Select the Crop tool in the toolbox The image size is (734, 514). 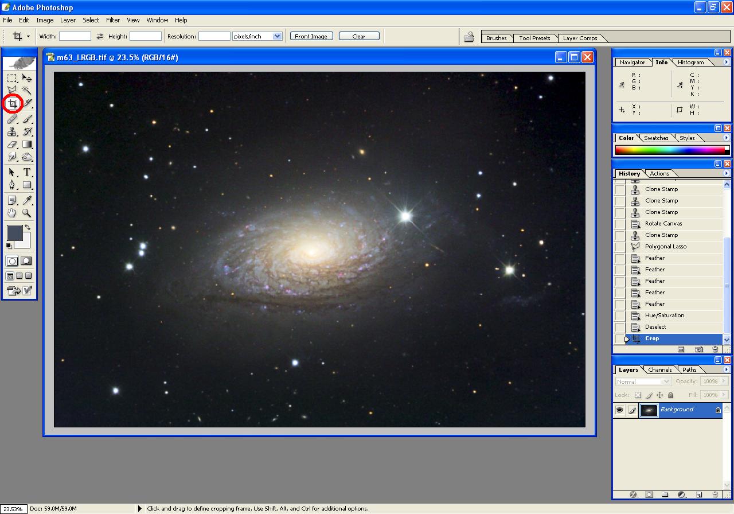click(x=12, y=104)
